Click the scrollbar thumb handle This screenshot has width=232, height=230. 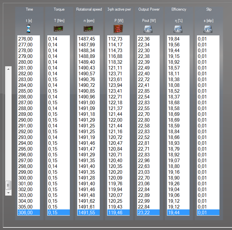click(x=8, y=185)
